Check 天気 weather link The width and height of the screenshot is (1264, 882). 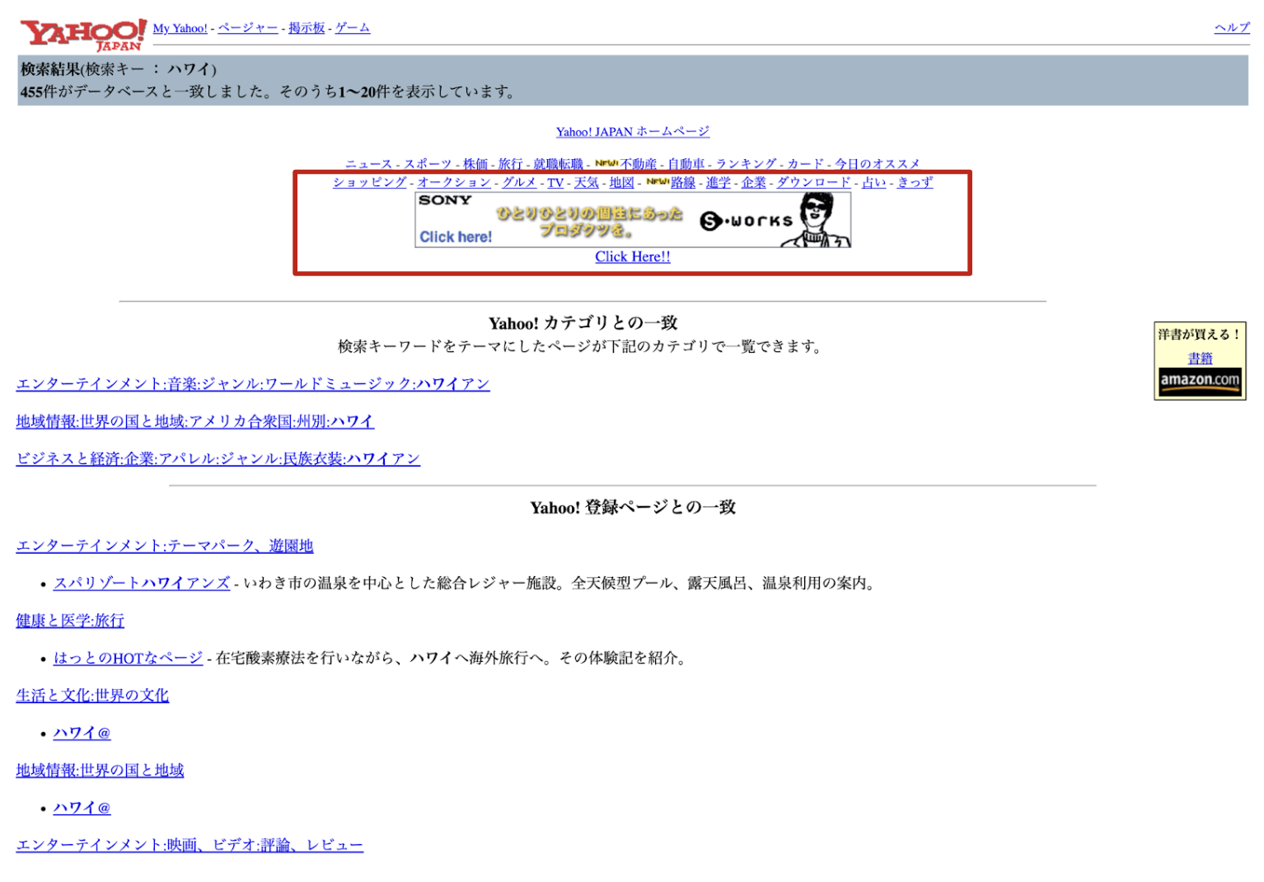[587, 183]
